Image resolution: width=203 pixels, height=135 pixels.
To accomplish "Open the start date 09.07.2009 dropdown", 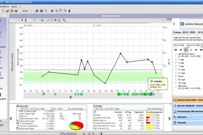I will [x=187, y=45].
